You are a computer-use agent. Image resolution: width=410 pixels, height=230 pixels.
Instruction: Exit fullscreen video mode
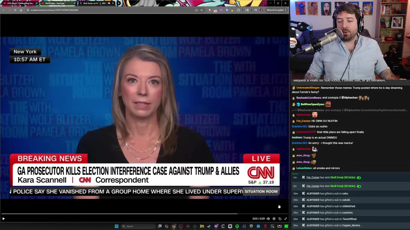coord(286,219)
